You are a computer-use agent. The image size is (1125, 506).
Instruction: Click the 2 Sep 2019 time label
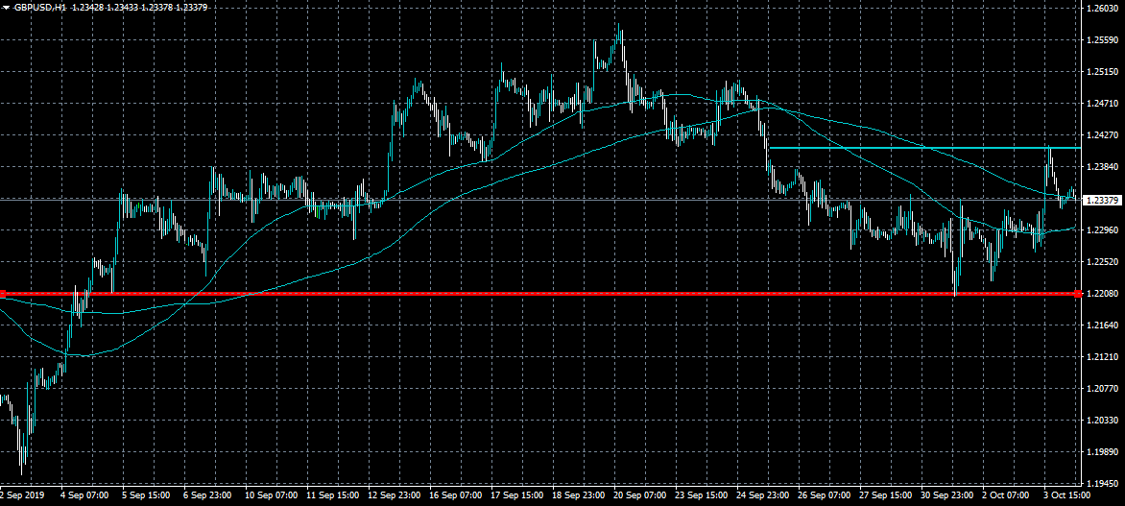pyautogui.click(x=21, y=496)
